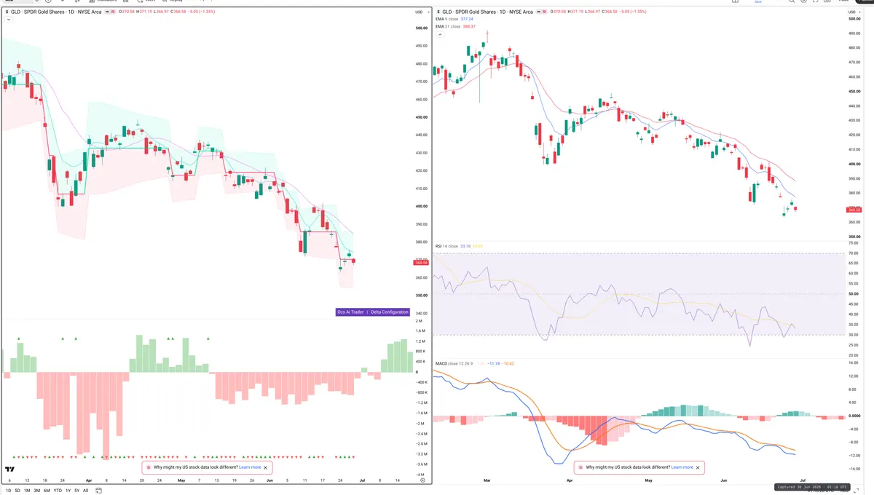Switch to the 3M time range
Screen dimensions: 874x495
[37, 491]
